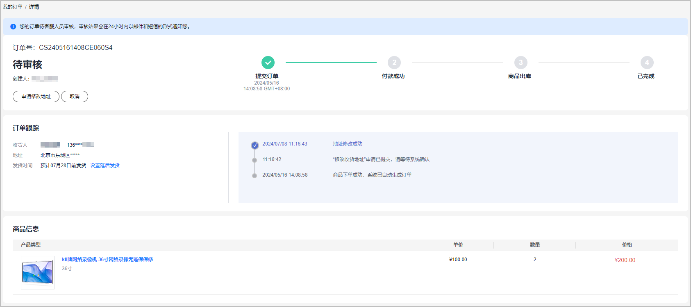Open the 设置延后发货 link
Image resolution: width=691 pixels, height=307 pixels.
105,166
